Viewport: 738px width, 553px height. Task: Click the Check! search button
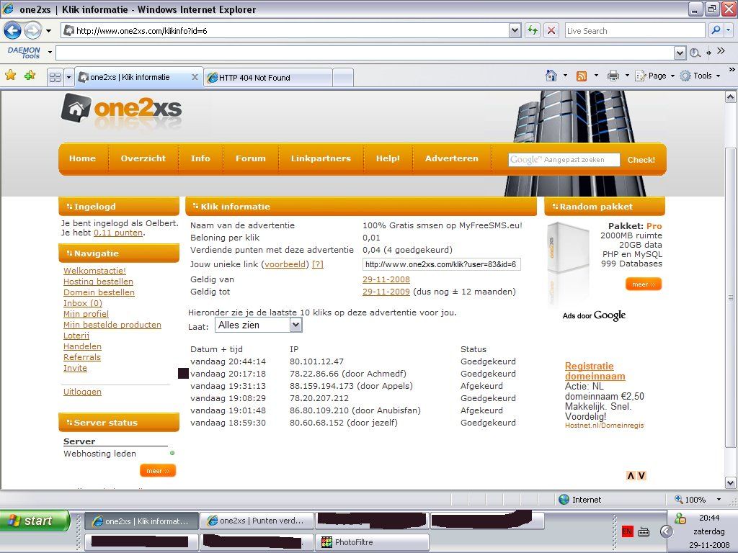click(641, 160)
